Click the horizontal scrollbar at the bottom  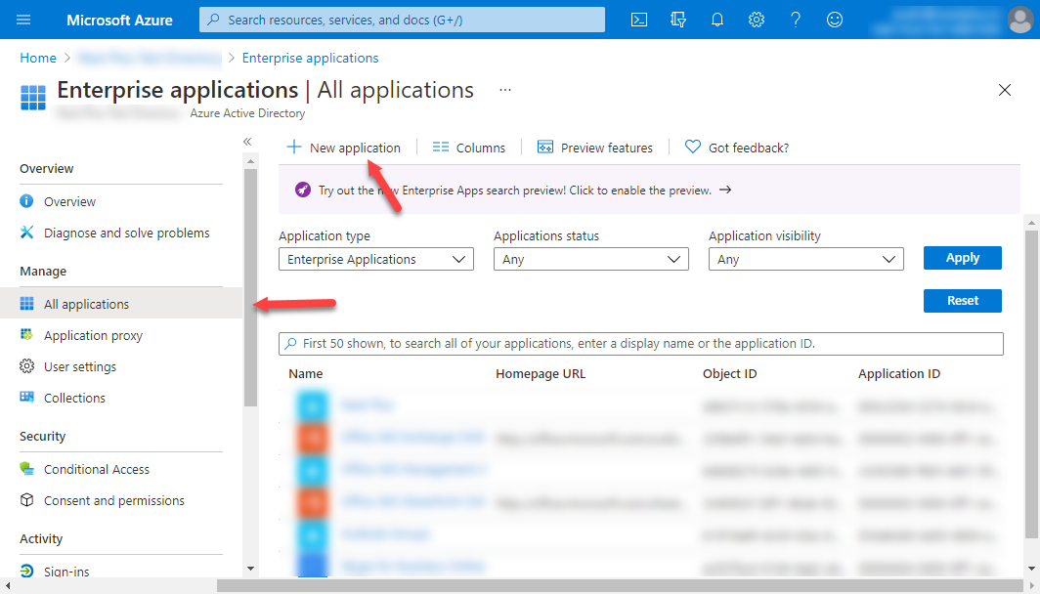click(x=621, y=585)
